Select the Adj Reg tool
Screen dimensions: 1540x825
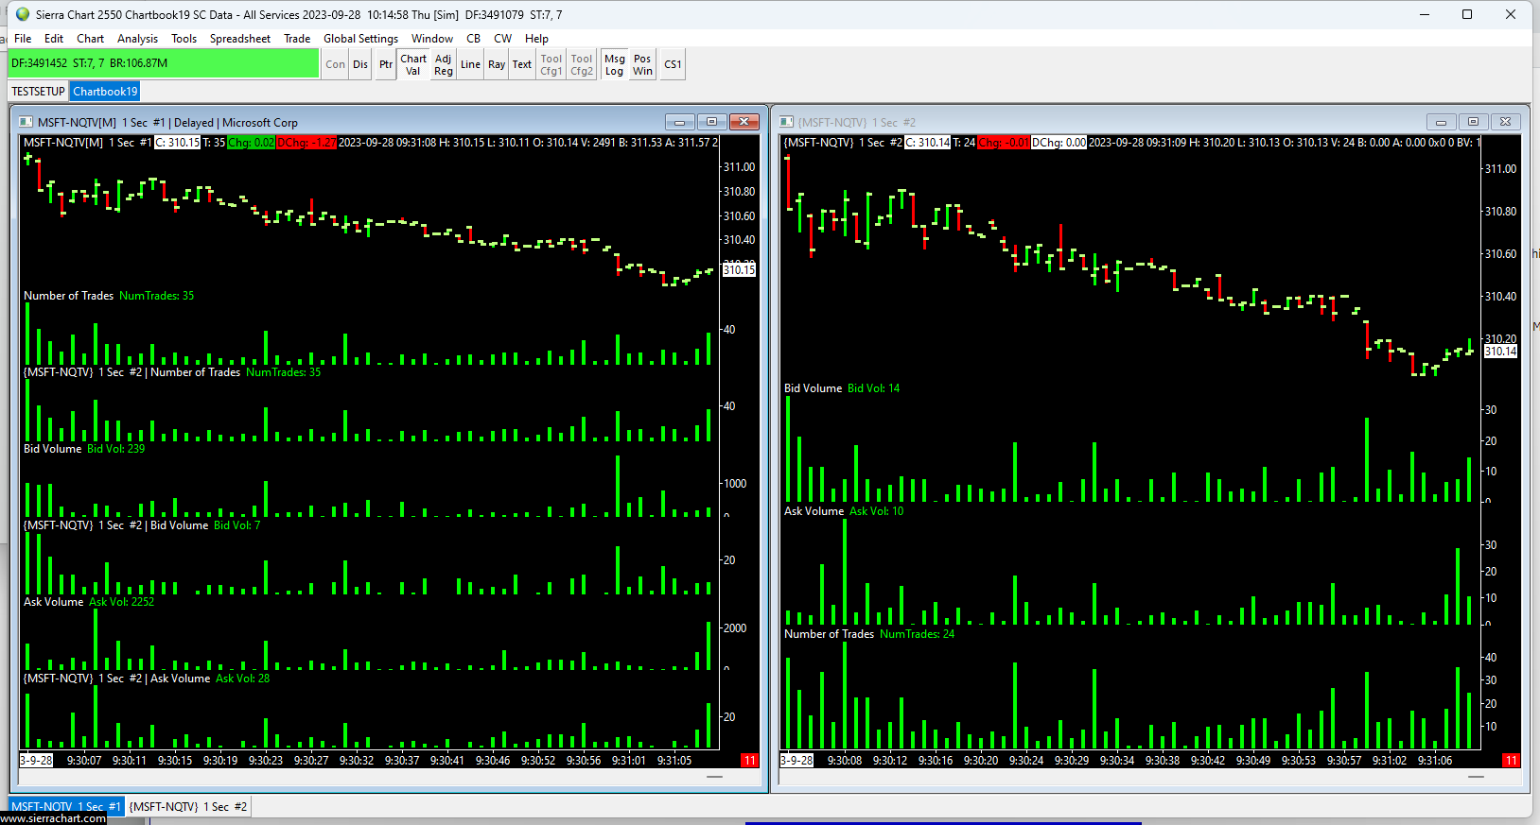tap(444, 64)
